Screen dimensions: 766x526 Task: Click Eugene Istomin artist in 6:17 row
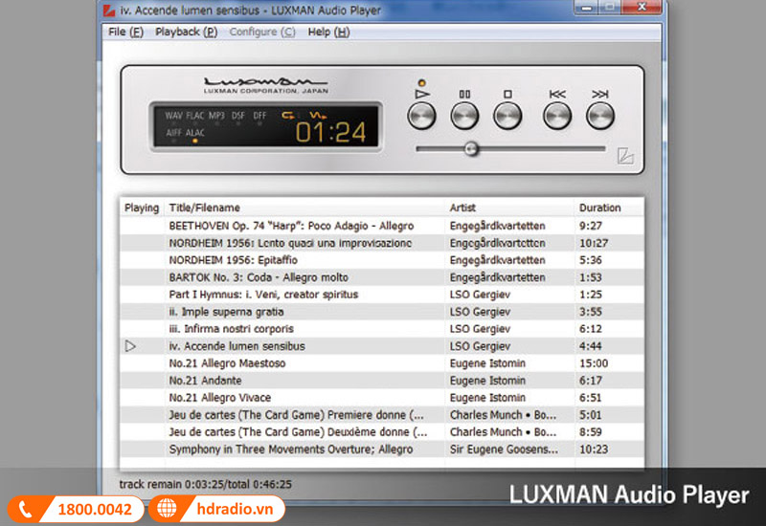coord(487,381)
